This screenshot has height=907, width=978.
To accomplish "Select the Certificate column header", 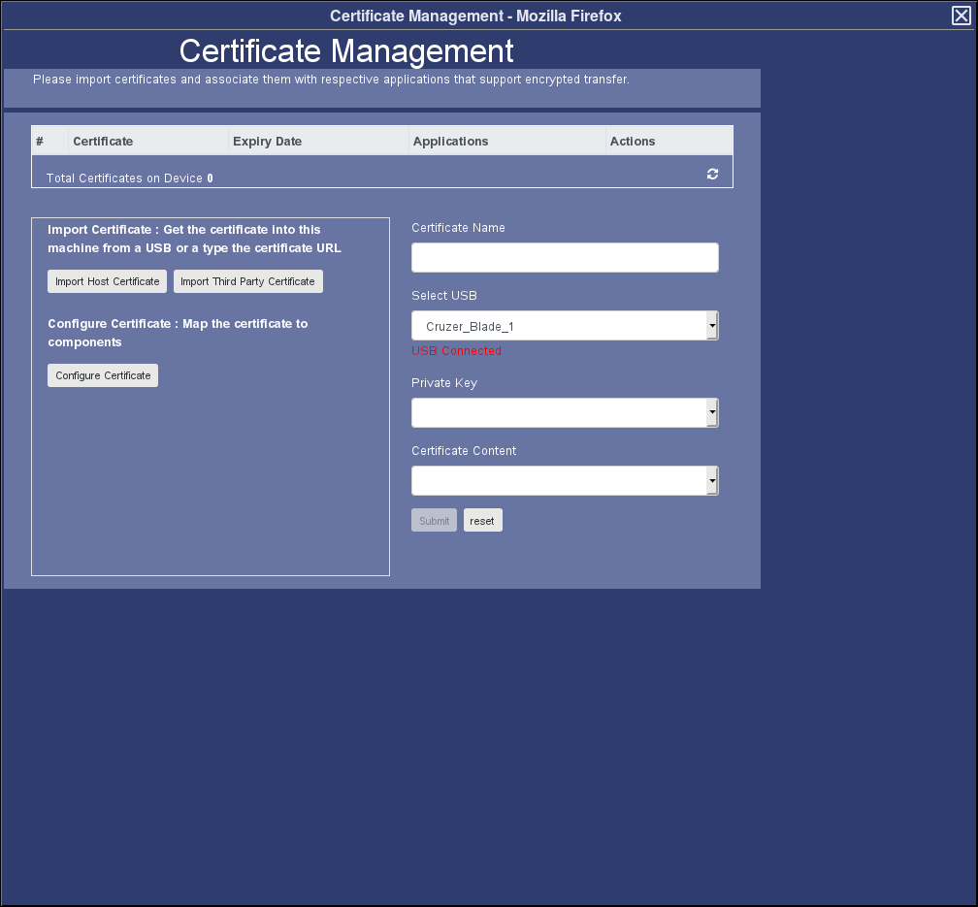I will pyautogui.click(x=103, y=142).
